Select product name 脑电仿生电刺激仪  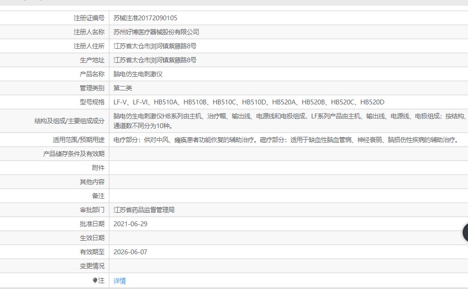click(x=138, y=74)
